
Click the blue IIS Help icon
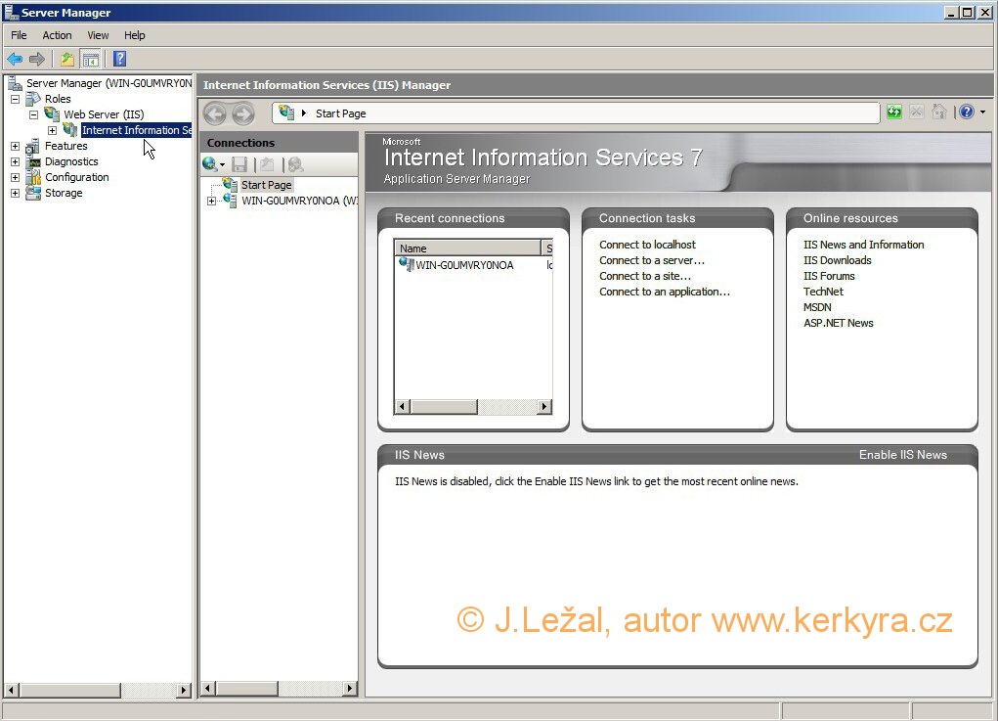pyautogui.click(x=966, y=113)
